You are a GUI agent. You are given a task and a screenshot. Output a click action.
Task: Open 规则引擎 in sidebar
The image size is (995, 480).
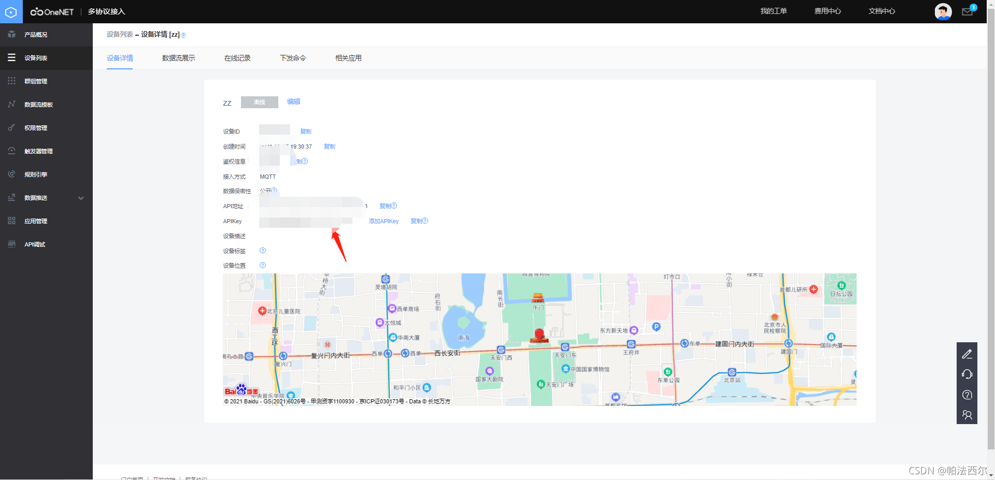(x=36, y=174)
